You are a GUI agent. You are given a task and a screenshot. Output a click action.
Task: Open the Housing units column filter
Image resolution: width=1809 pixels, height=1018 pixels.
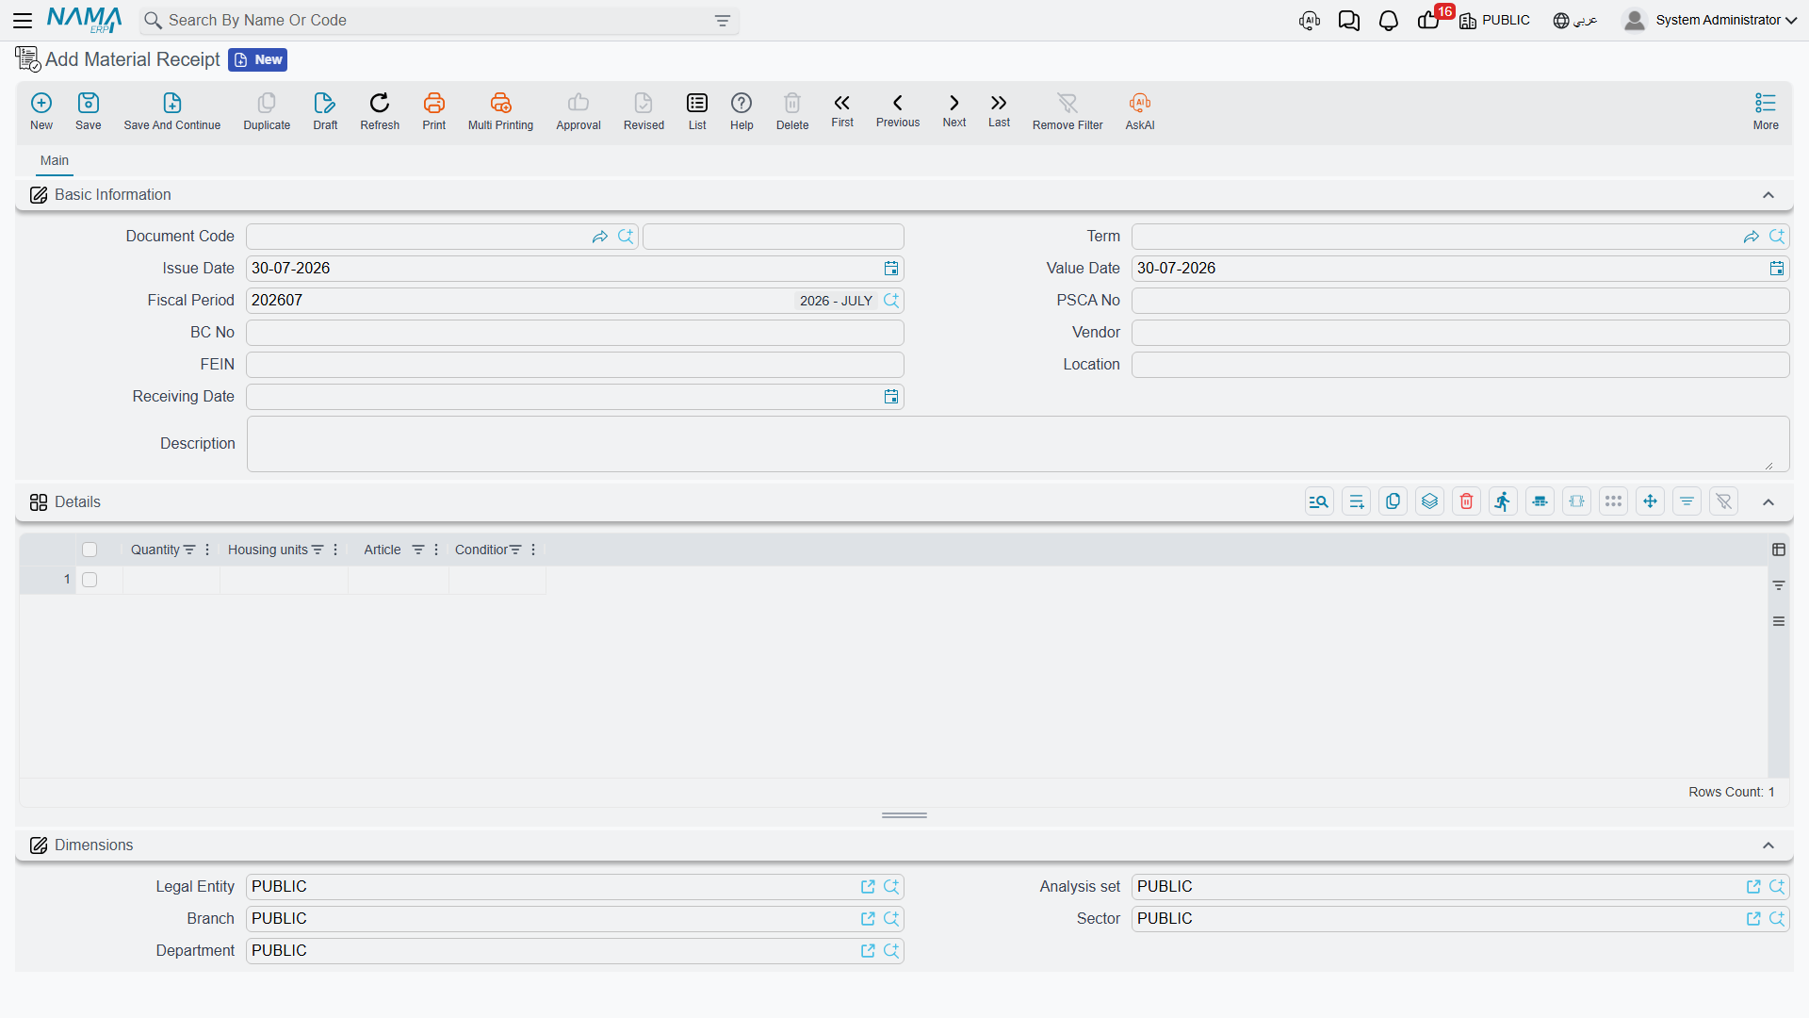coord(318,550)
